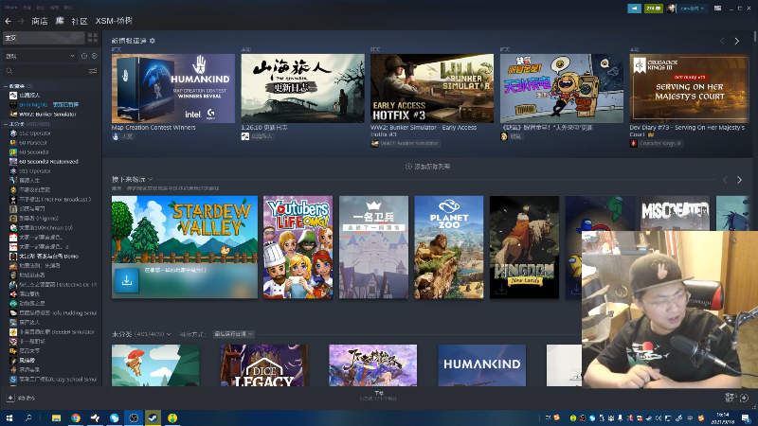Open advanced filter sliders icon
Screen dimensions: 758x426
click(93, 71)
